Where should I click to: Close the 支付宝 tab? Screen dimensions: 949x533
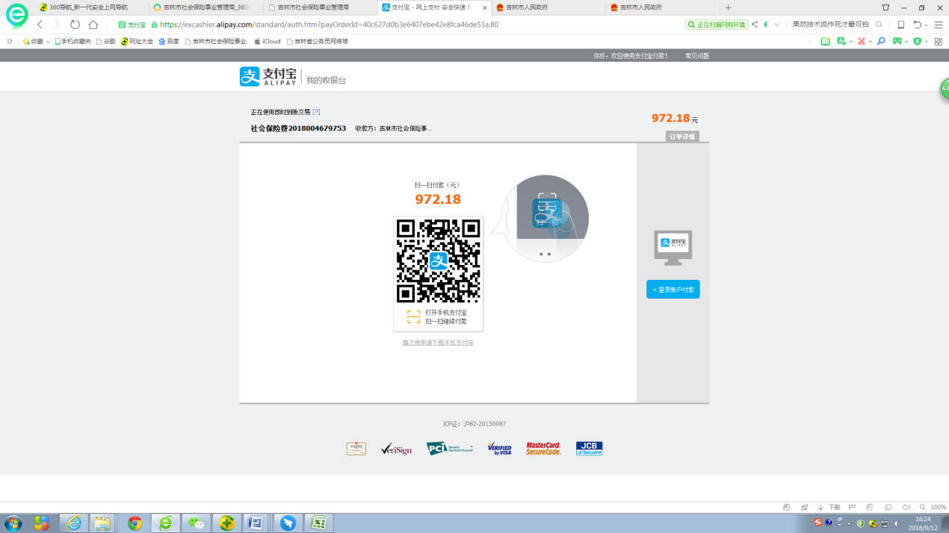[483, 7]
